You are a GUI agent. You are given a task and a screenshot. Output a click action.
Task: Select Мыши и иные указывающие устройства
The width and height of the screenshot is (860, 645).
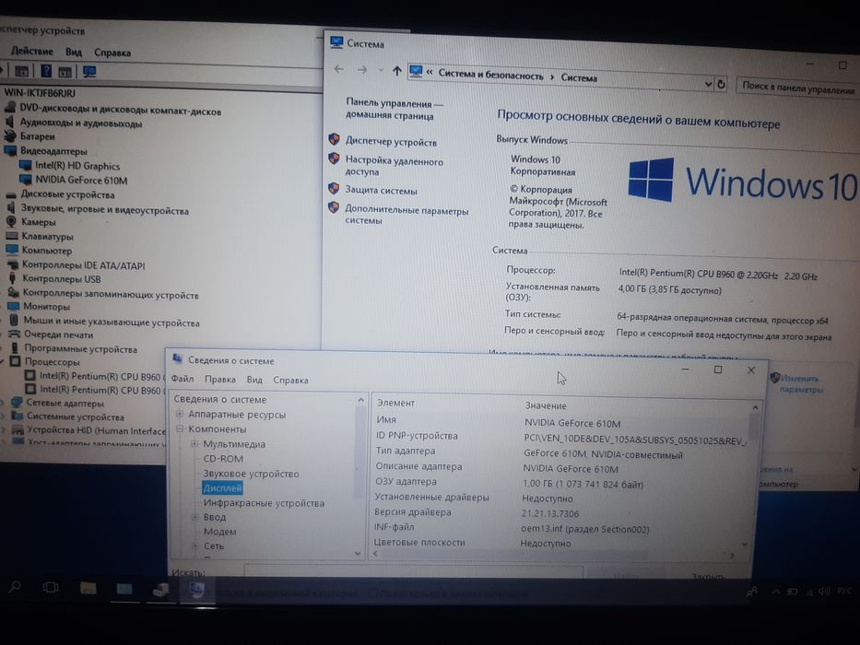(x=112, y=322)
